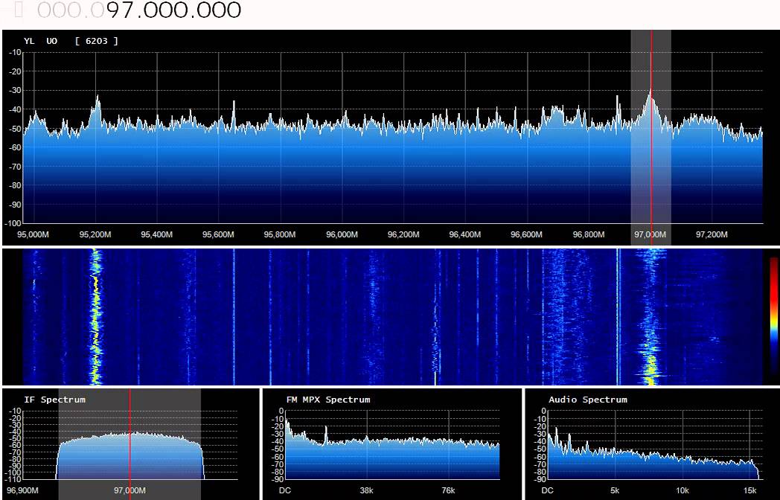Click the 'FM MPX Spectrum' panel title
Screen dimensions: 780x500
(x=328, y=400)
